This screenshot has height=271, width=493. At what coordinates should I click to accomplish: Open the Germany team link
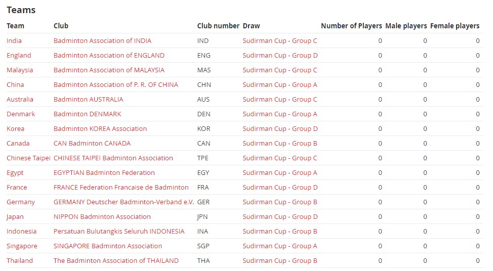(x=21, y=202)
